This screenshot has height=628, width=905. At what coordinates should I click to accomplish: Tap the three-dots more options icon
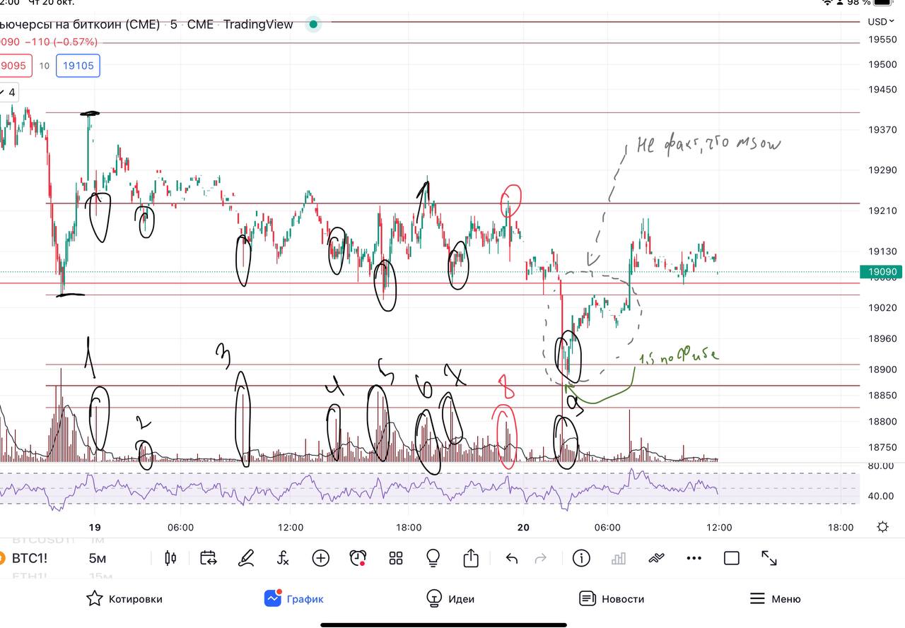[x=694, y=558]
